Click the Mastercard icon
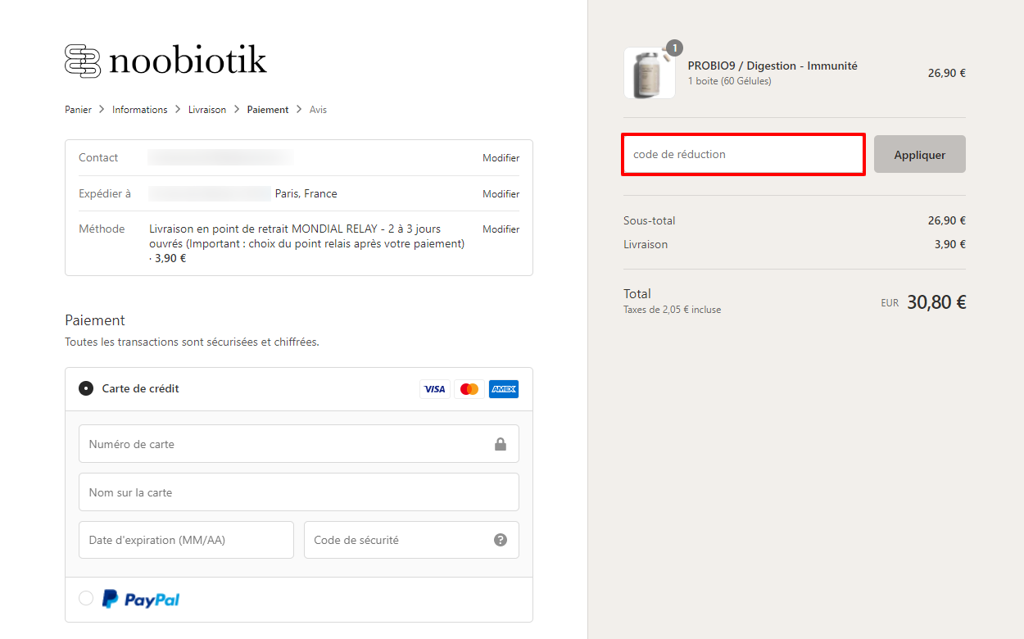This screenshot has width=1024, height=639. pyautogui.click(x=469, y=389)
